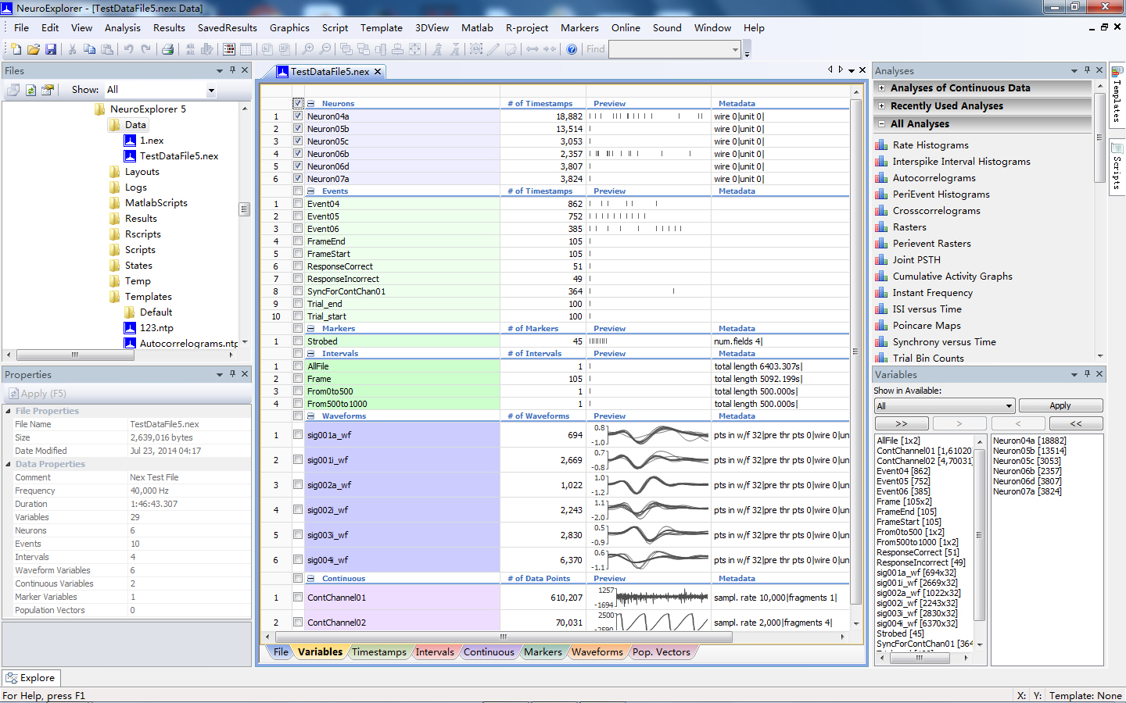Screen dimensions: 1126x703
Task: Click the New file toolbar icon
Action: 16,49
